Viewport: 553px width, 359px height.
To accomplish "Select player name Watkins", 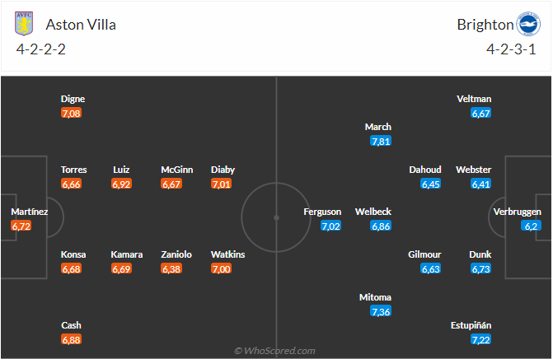I will tap(227, 254).
